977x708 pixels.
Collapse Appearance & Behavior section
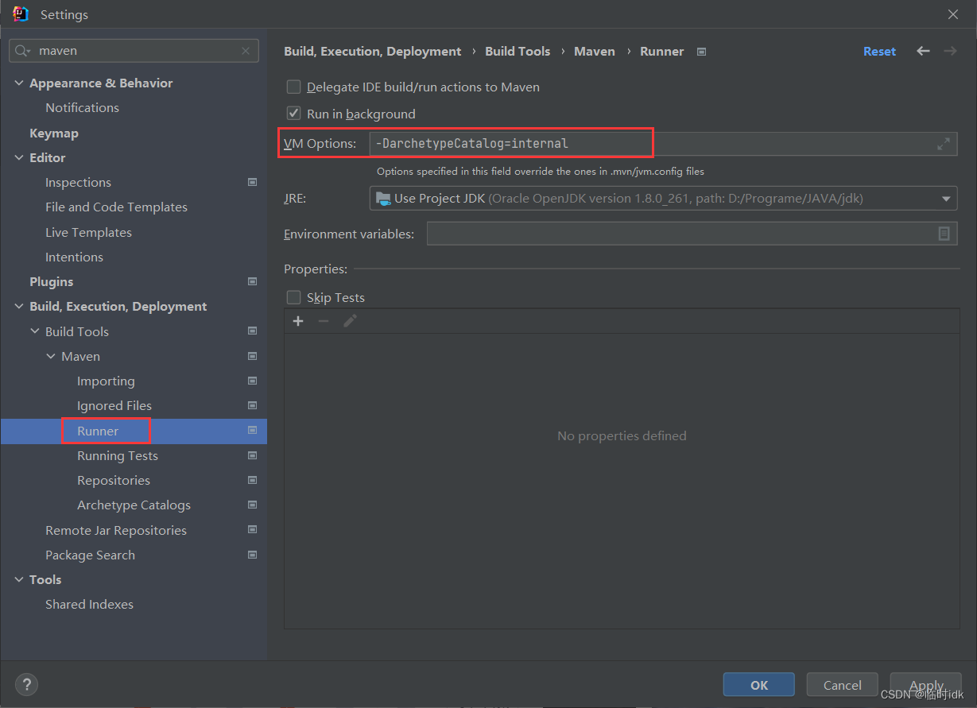19,83
